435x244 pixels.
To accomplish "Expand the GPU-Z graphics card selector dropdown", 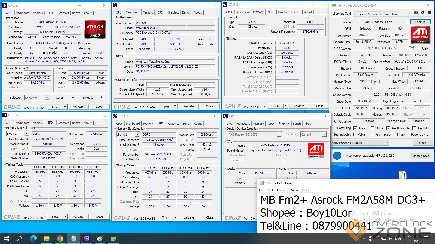I will pyautogui.click(x=387, y=143).
